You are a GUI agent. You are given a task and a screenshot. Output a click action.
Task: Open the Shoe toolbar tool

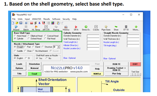116,28
